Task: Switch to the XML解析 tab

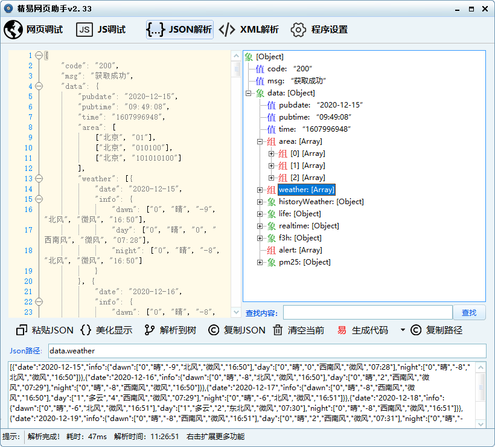Action: pos(249,30)
